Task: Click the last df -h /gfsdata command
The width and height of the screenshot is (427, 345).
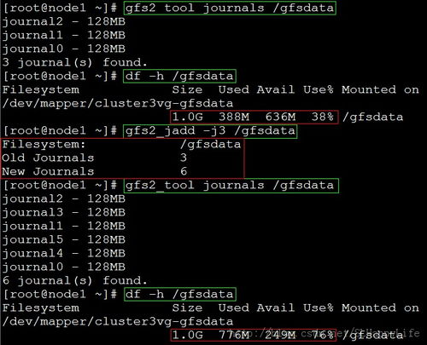Action: [179, 295]
